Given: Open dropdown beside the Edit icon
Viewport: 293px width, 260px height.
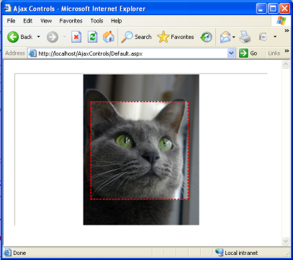Looking at the screenshot, I should 275,37.
